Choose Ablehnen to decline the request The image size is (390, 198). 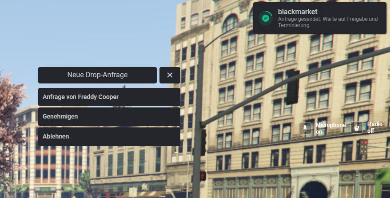coord(109,136)
